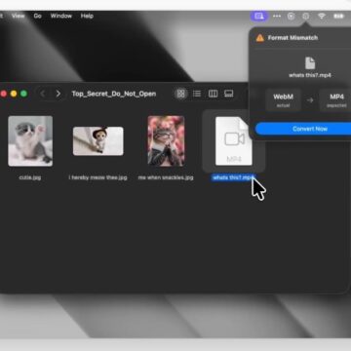
Task: Minimize the Finder window with yellow button
Action: tap(14, 94)
